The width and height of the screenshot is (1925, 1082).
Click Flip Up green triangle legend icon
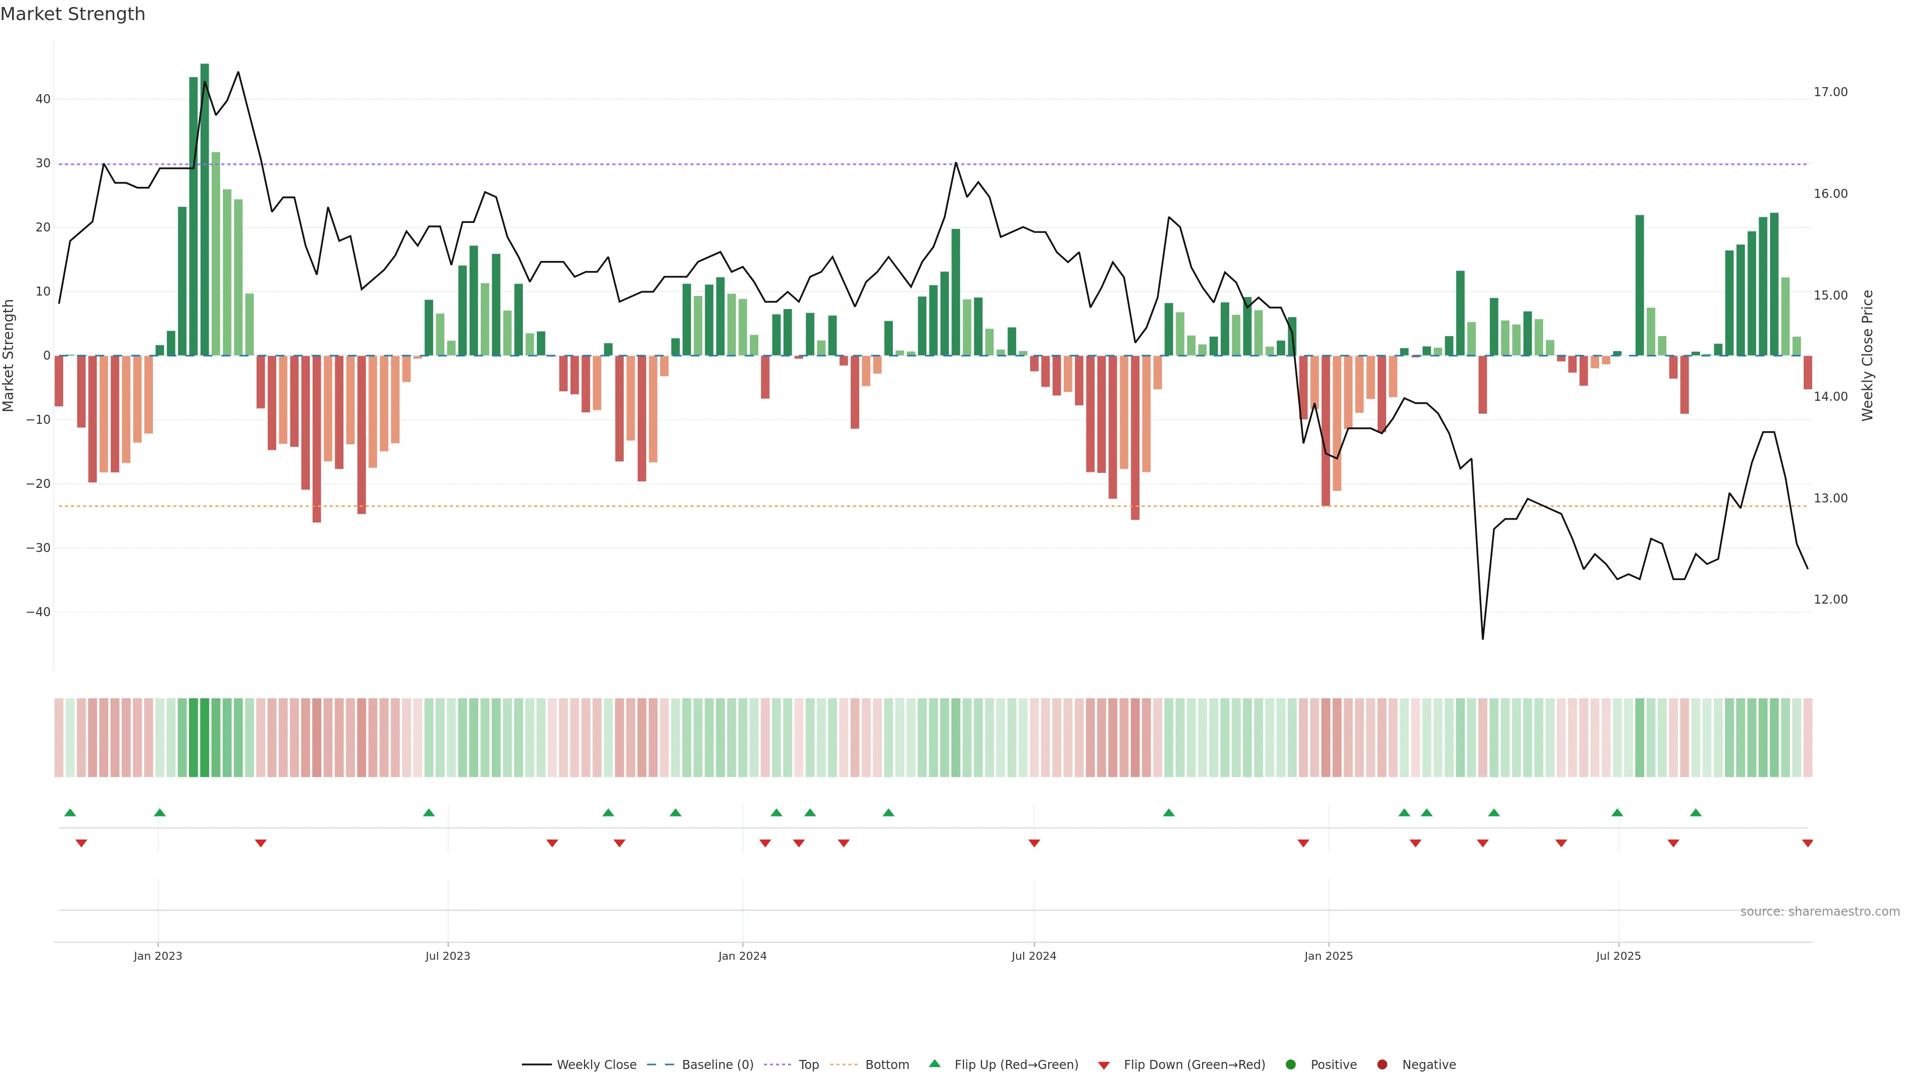(x=934, y=1064)
